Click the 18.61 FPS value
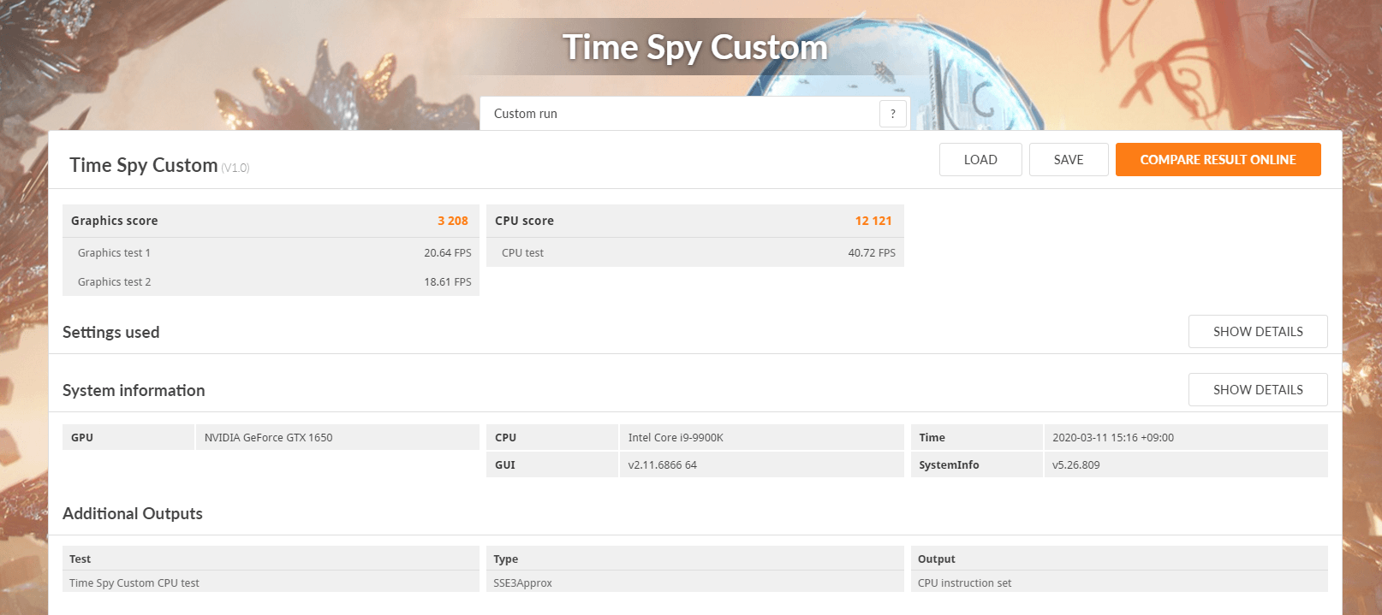 pyautogui.click(x=448, y=282)
